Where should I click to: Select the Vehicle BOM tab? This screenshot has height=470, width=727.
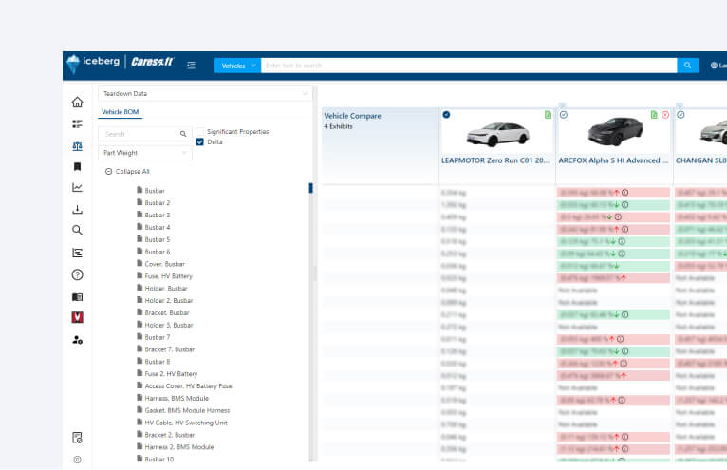(121, 112)
